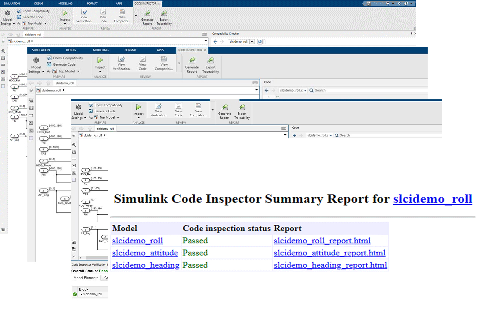Click Zoom icon in front window palette

coord(74,145)
